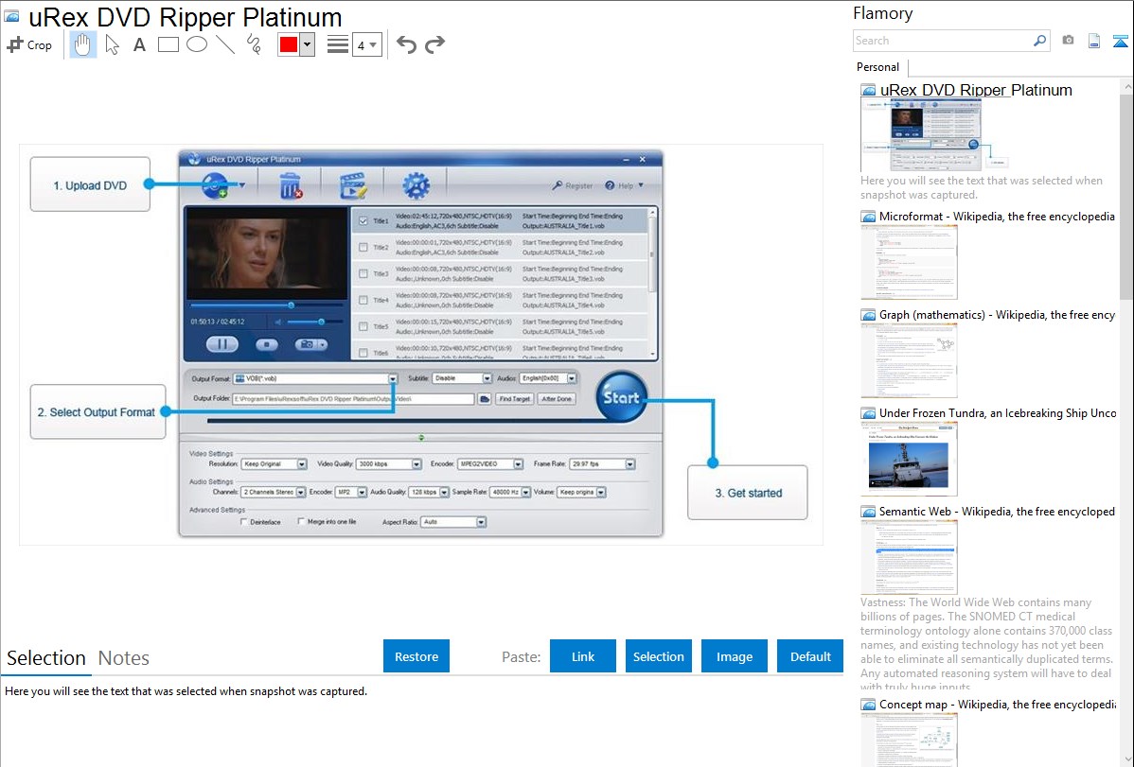Click the Default paste button

coord(810,656)
